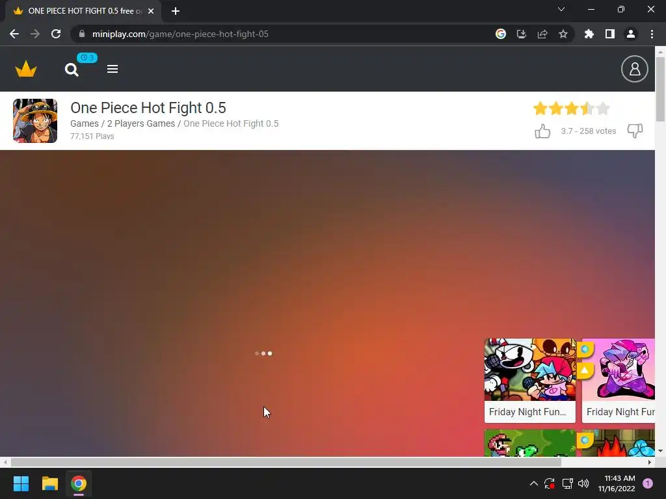Open File Explorer from taskbar
The width and height of the screenshot is (666, 499).
pyautogui.click(x=49, y=483)
